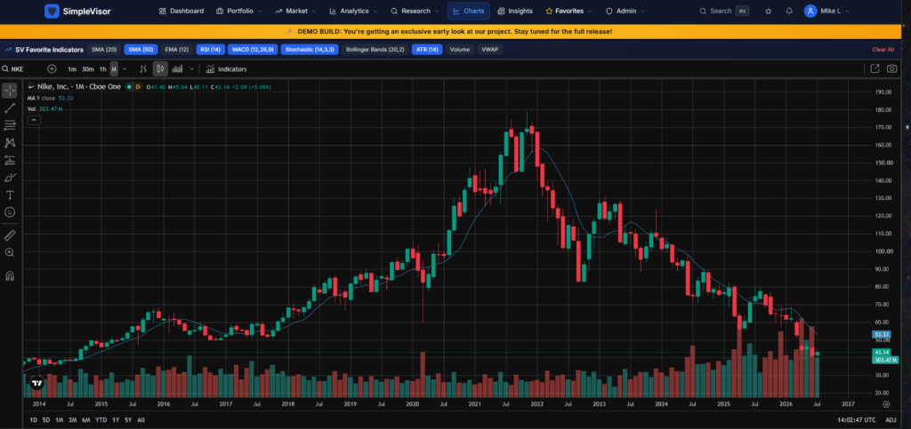The height and width of the screenshot is (429, 911).
Task: Expand the Admin menu
Action: click(625, 11)
